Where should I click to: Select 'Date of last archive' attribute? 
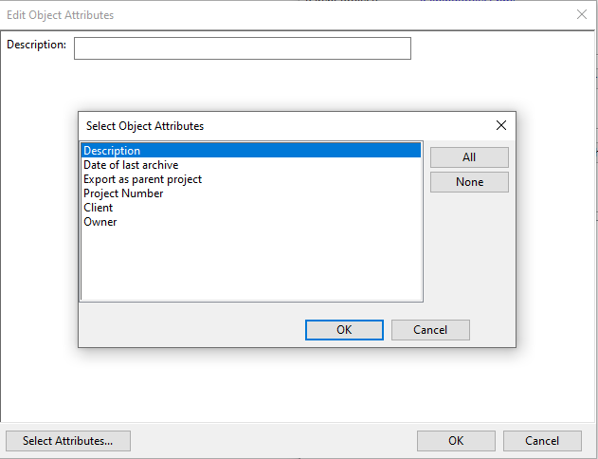coord(131,165)
